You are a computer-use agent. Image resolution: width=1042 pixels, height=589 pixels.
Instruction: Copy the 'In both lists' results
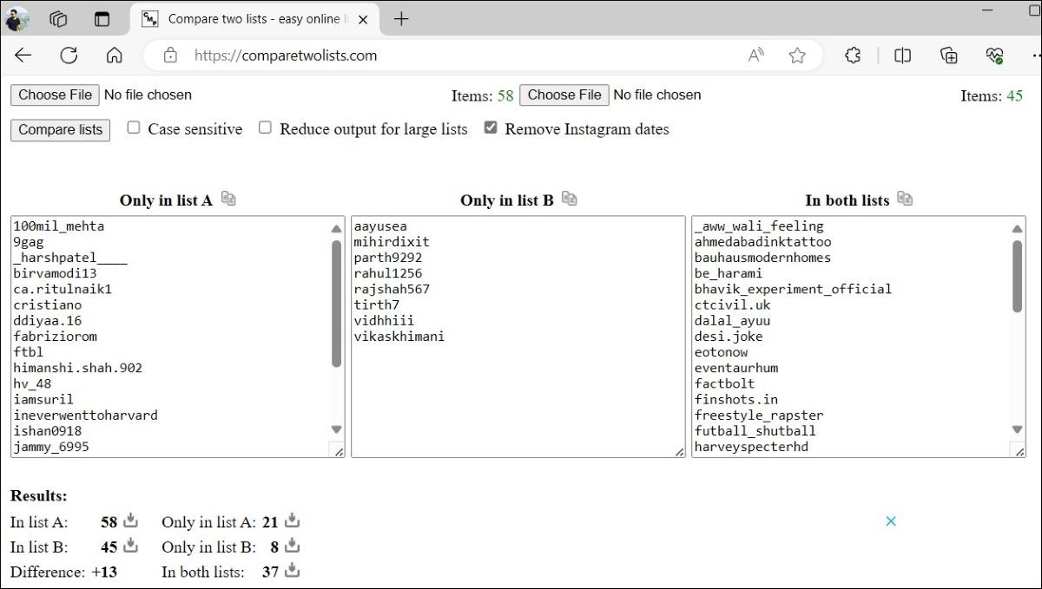(905, 199)
